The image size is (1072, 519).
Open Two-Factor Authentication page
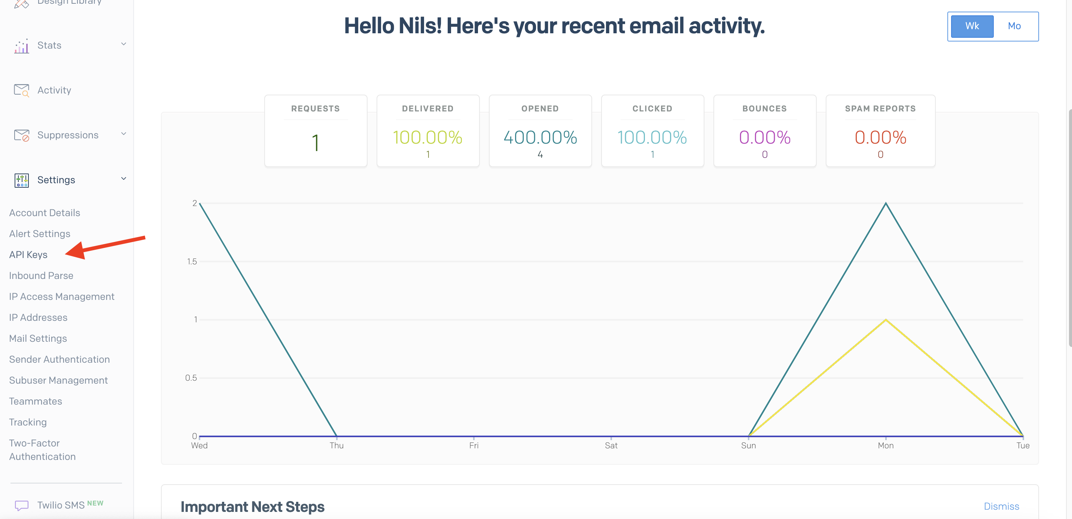[42, 450]
